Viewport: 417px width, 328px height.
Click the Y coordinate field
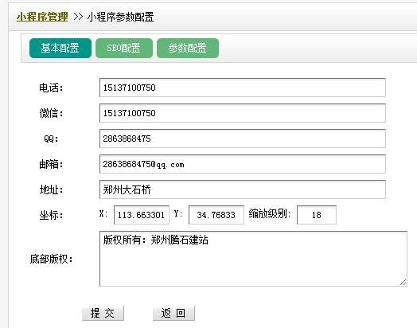[x=216, y=215]
